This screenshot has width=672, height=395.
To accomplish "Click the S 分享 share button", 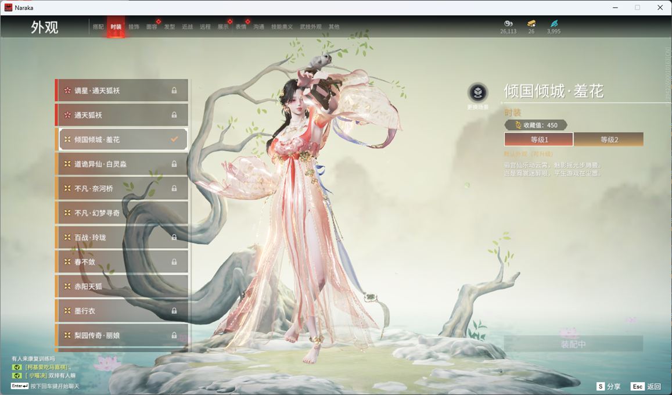I will (x=609, y=386).
